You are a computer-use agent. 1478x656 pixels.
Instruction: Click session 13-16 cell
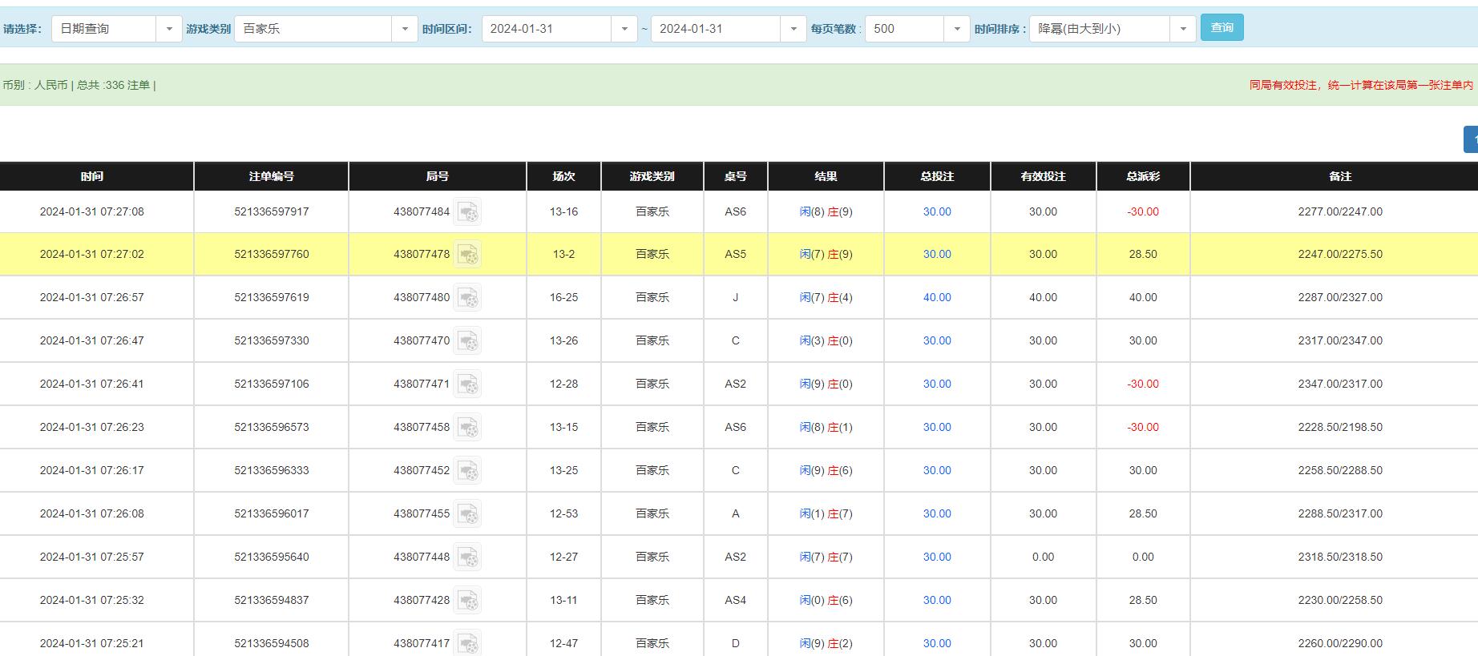[563, 211]
